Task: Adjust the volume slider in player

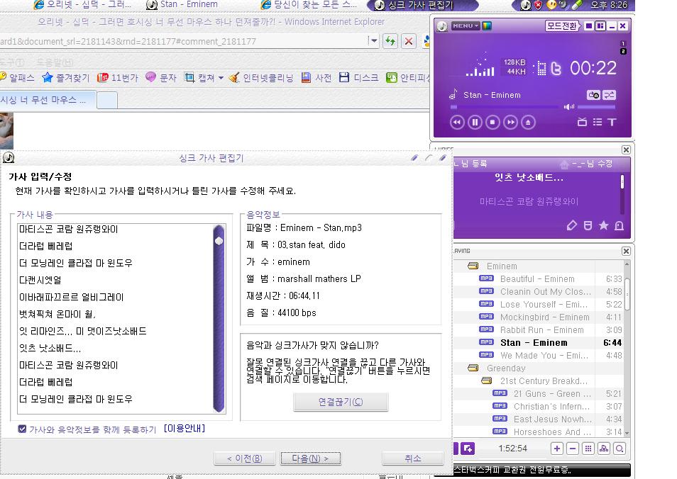Action: click(x=597, y=106)
